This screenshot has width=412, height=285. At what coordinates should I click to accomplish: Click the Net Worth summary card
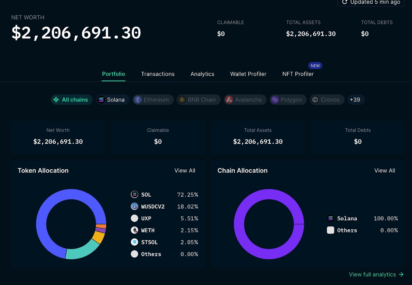point(58,138)
